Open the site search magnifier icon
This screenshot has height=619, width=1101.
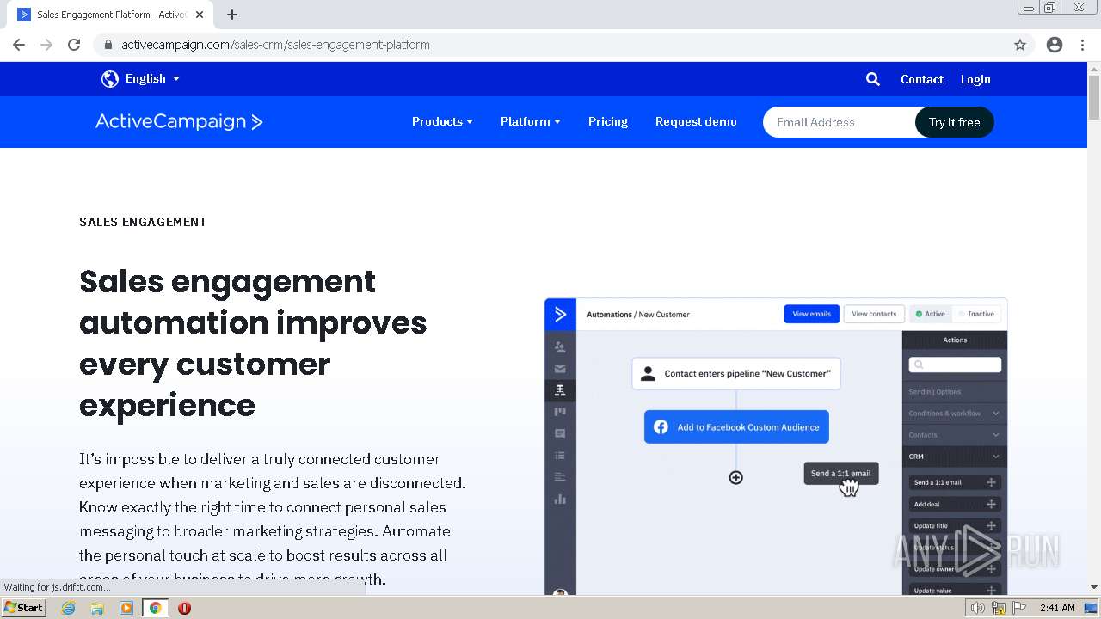873,79
